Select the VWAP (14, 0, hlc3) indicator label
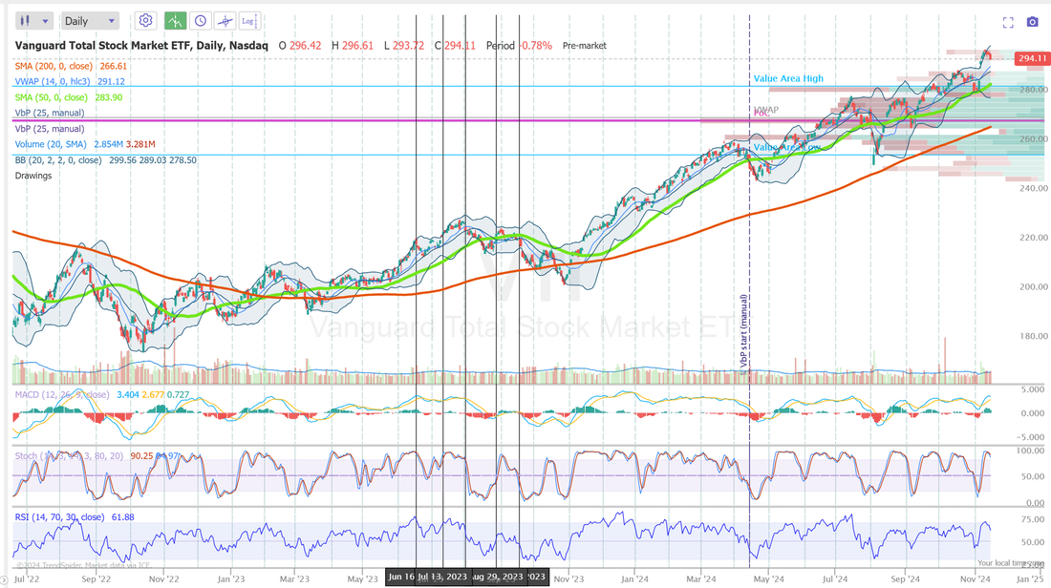1051x588 pixels. (x=55, y=82)
